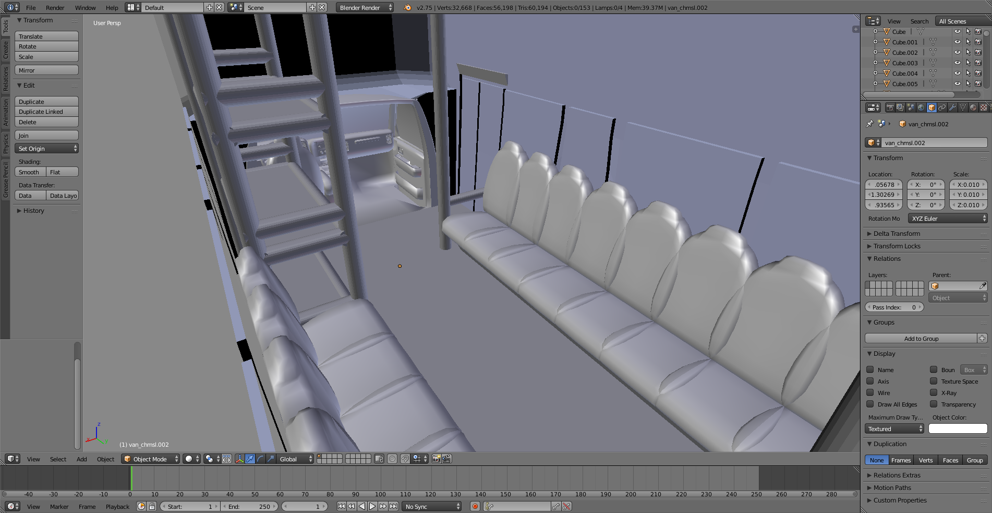992x513 pixels.
Task: Open the File menu
Action: (31, 7)
